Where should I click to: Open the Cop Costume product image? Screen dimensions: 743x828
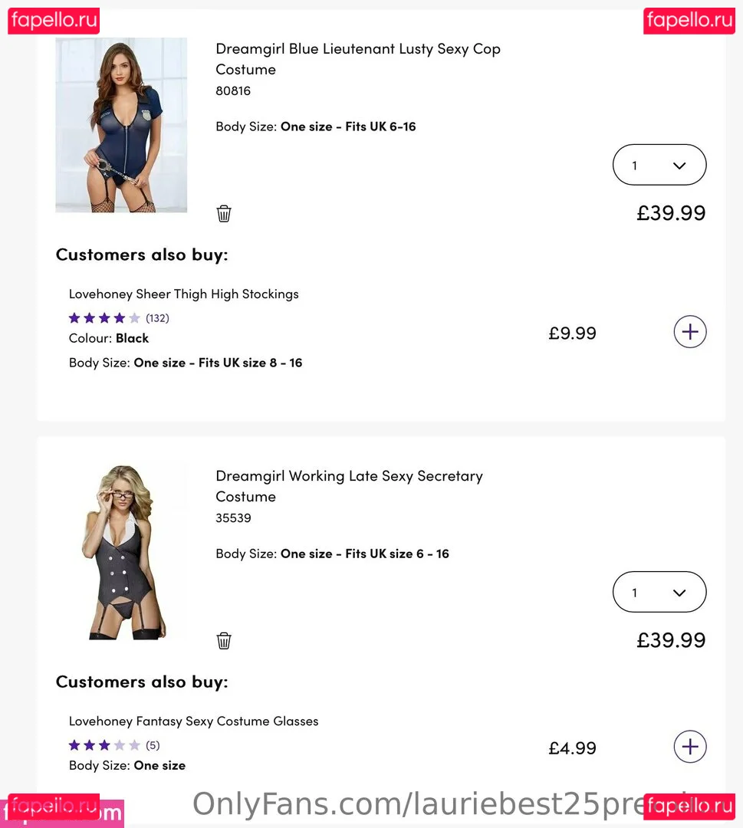pyautogui.click(x=121, y=125)
